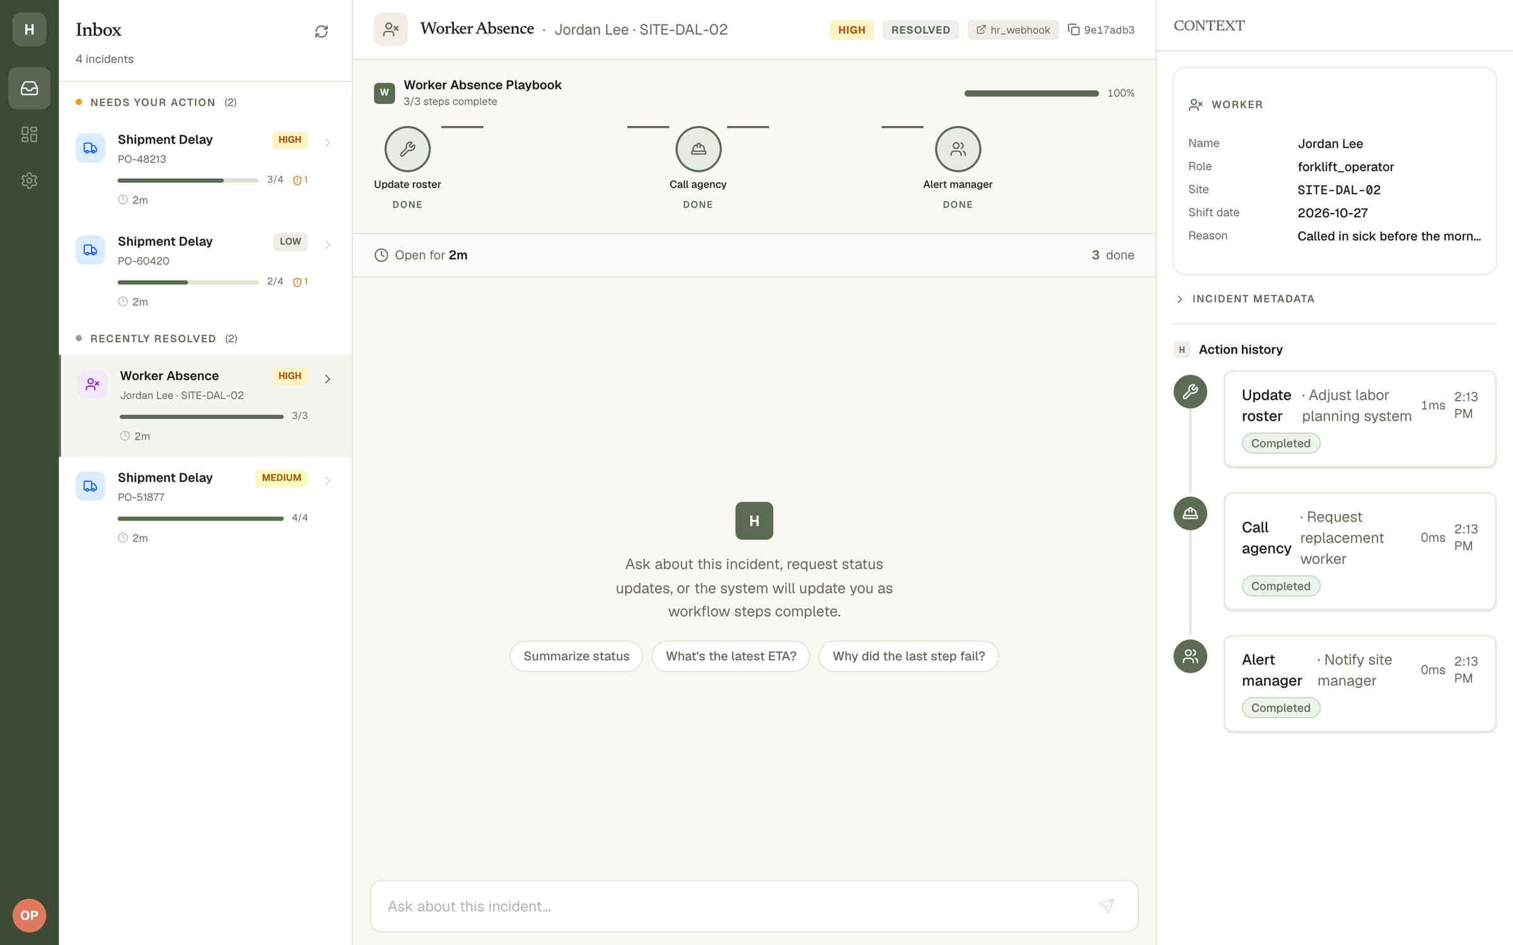The width and height of the screenshot is (1513, 945).
Task: Open the dashboard grid sidebar icon
Action: 29,134
